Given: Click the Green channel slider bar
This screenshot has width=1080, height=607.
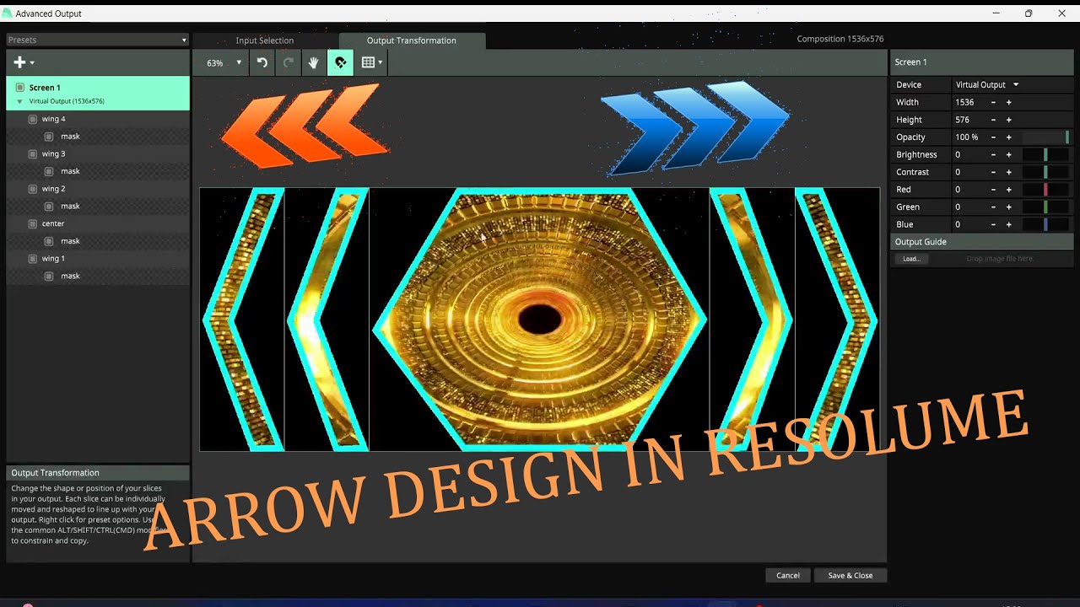Looking at the screenshot, I should [1045, 207].
